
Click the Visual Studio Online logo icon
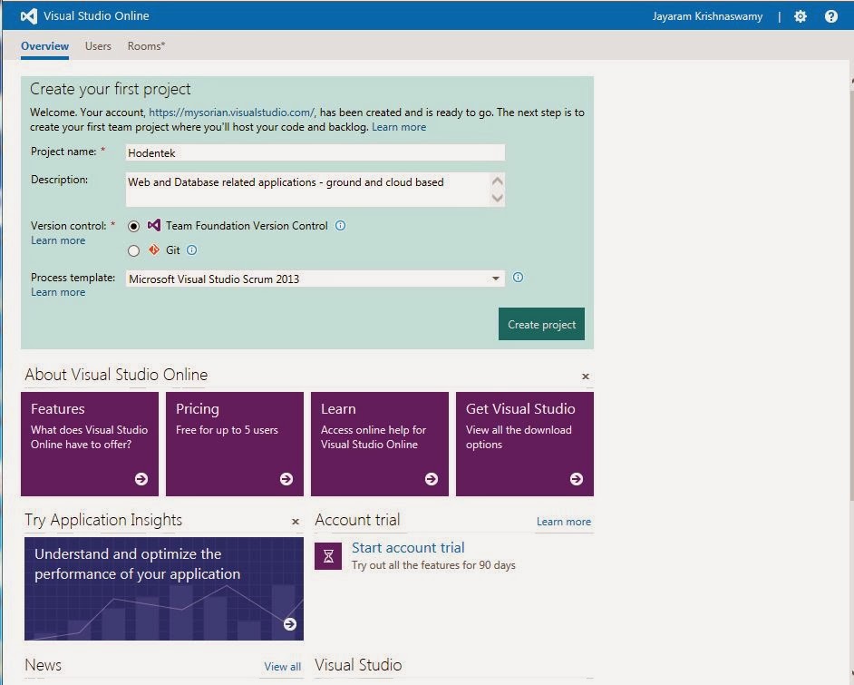coord(28,15)
